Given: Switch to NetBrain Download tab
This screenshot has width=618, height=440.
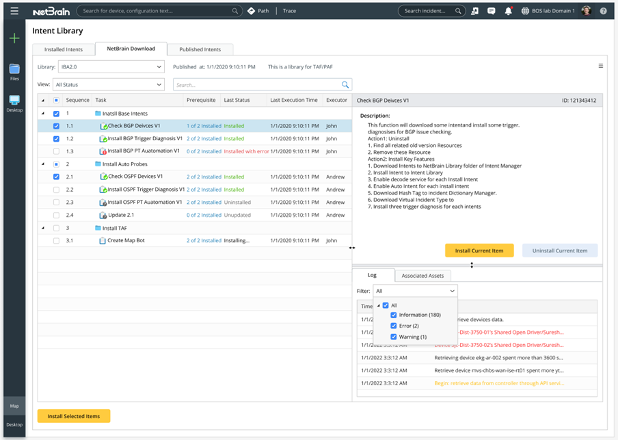Looking at the screenshot, I should point(131,49).
